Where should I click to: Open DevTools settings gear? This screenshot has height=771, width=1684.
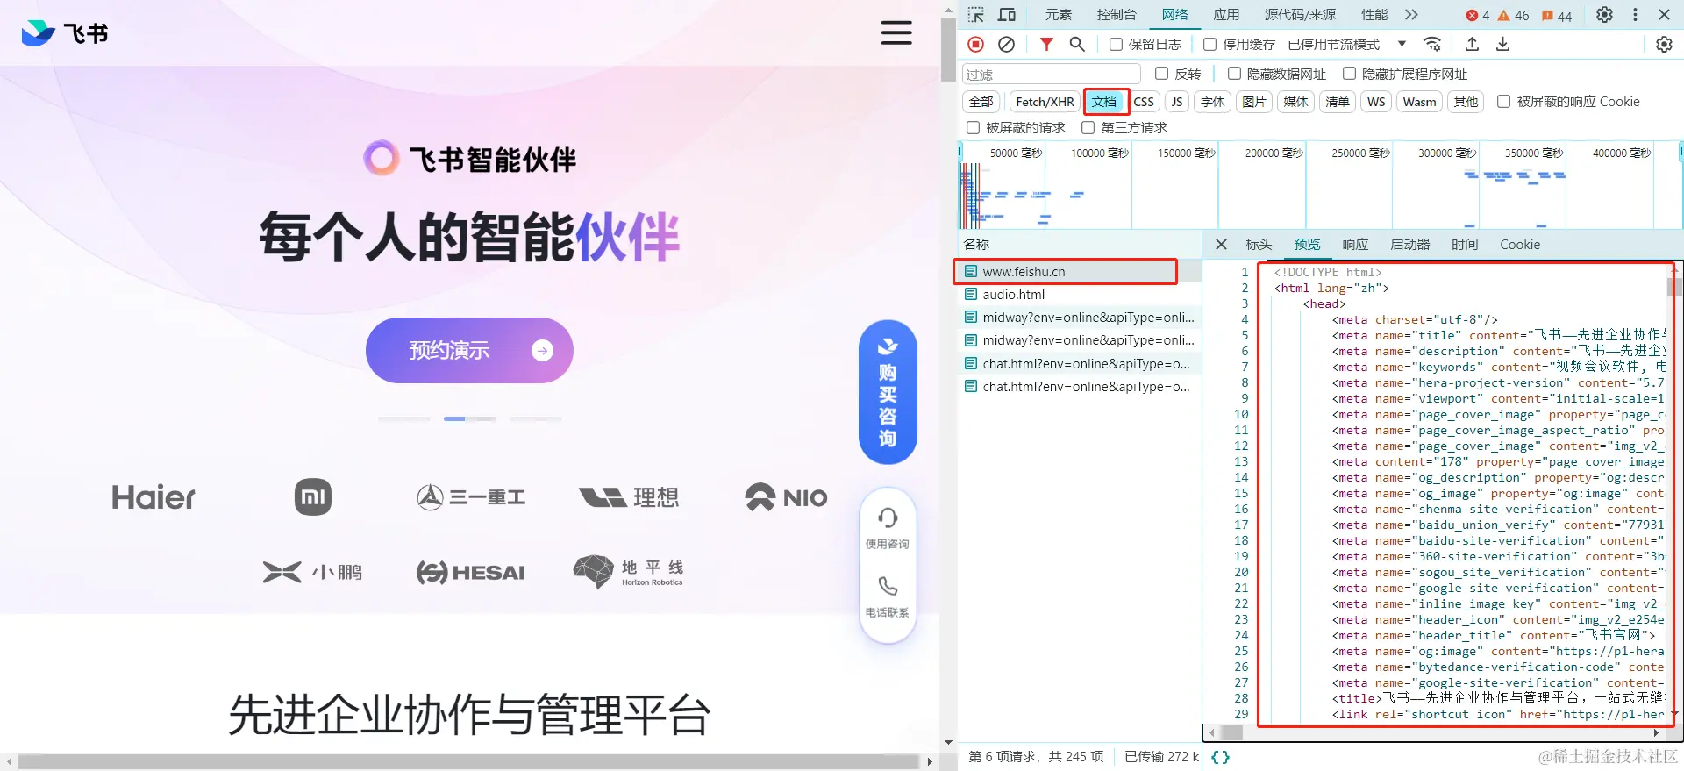[1604, 15]
